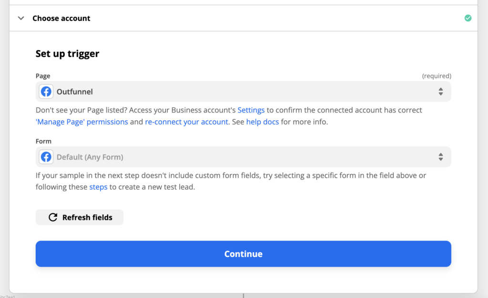Click the Refresh fields button
This screenshot has height=298, width=488.
click(80, 217)
